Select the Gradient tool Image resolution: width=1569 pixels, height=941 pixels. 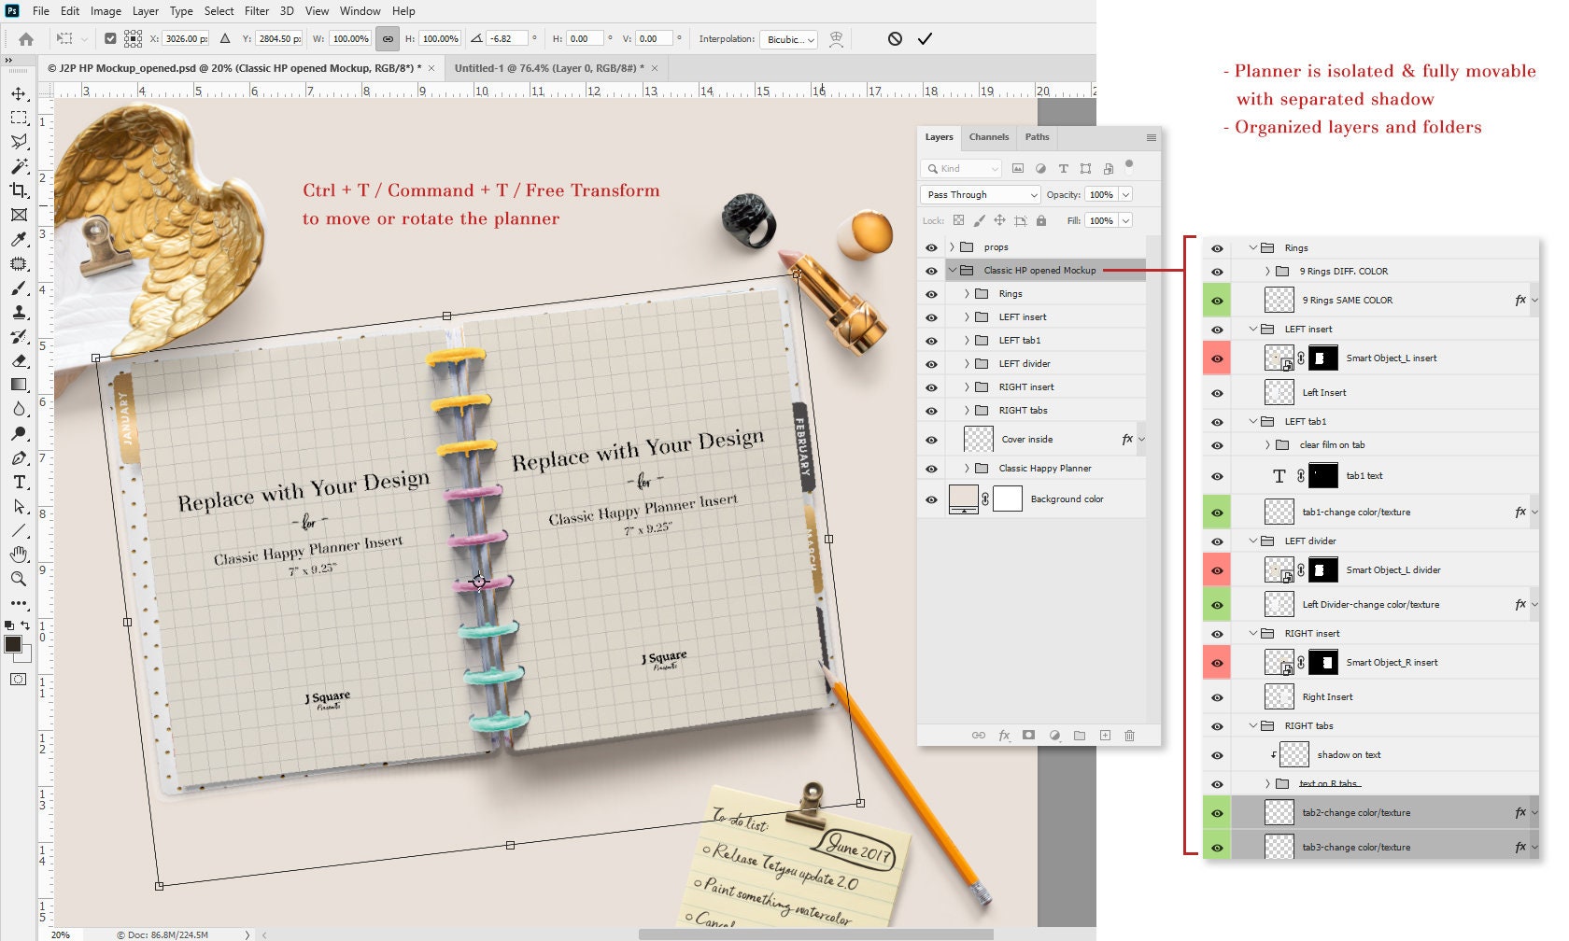tap(19, 385)
